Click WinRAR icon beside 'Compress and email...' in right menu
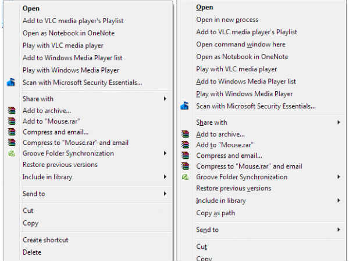 185,155
